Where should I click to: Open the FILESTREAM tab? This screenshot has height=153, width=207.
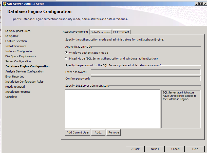click(x=121, y=32)
